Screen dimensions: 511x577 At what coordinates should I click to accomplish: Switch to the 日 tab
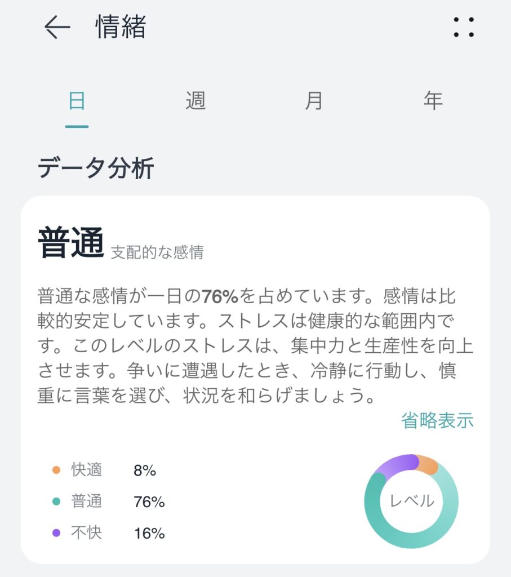77,100
